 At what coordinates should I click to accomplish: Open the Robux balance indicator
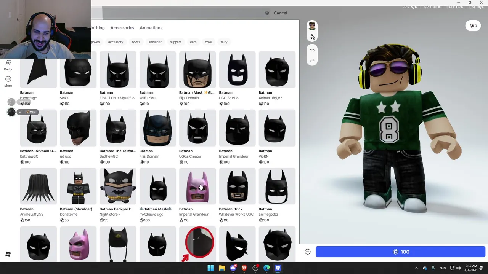coord(473,26)
